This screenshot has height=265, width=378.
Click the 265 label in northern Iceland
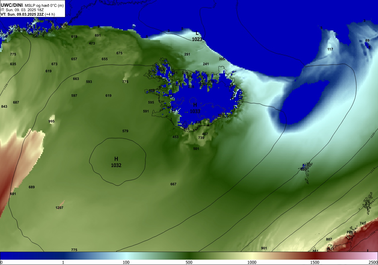[191, 87]
